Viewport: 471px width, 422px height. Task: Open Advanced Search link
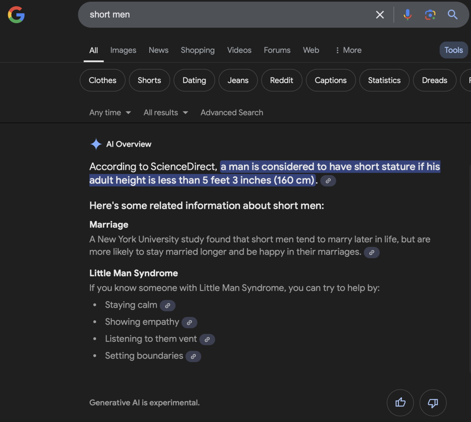tap(232, 113)
